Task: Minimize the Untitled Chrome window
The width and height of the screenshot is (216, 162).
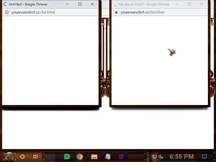Action: 67,4
